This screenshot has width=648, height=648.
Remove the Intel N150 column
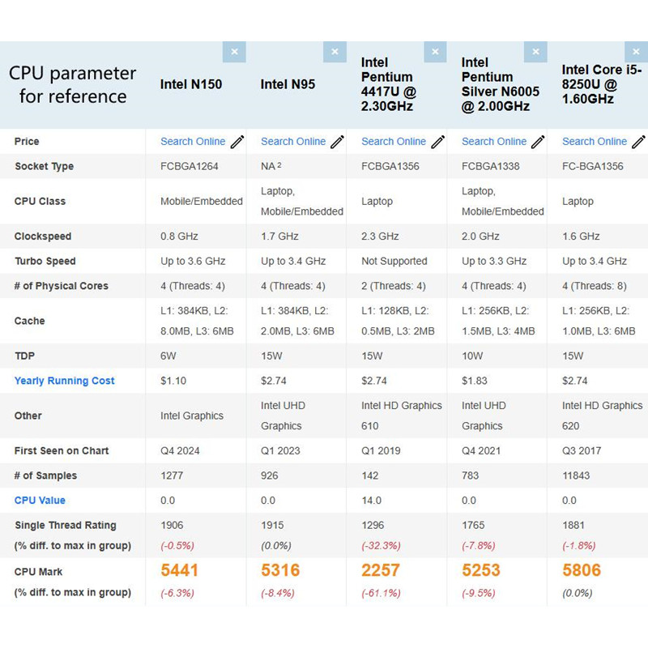[x=234, y=52]
